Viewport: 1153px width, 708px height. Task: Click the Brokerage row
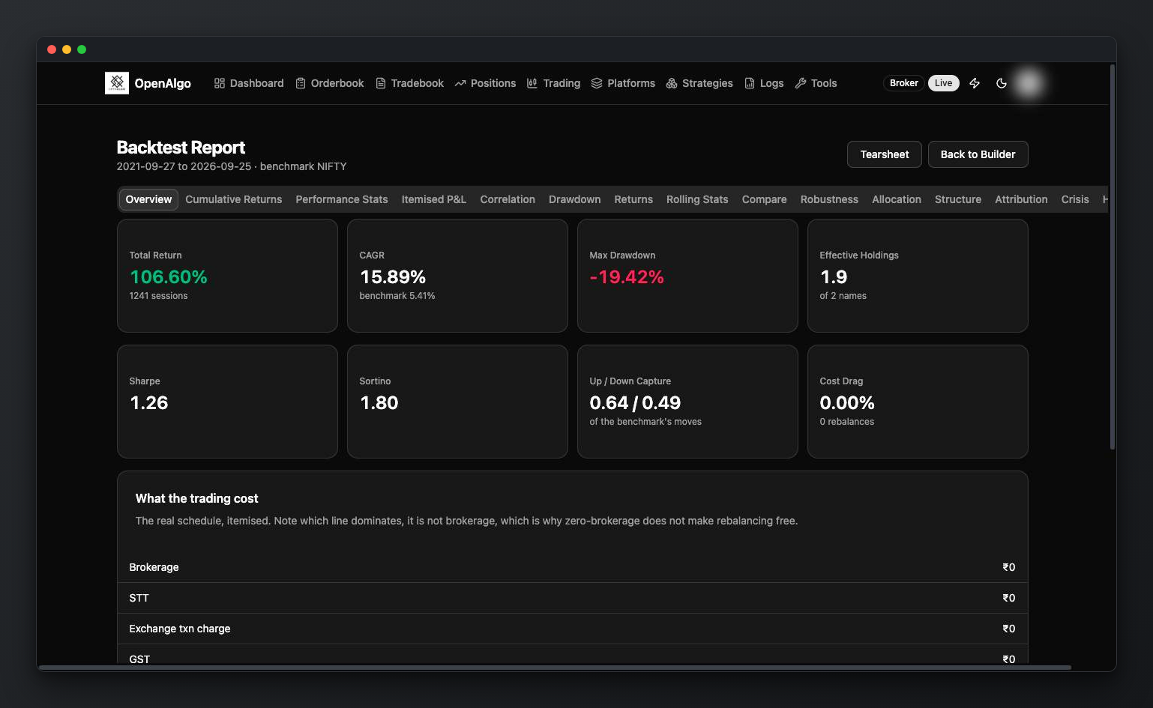pos(573,567)
